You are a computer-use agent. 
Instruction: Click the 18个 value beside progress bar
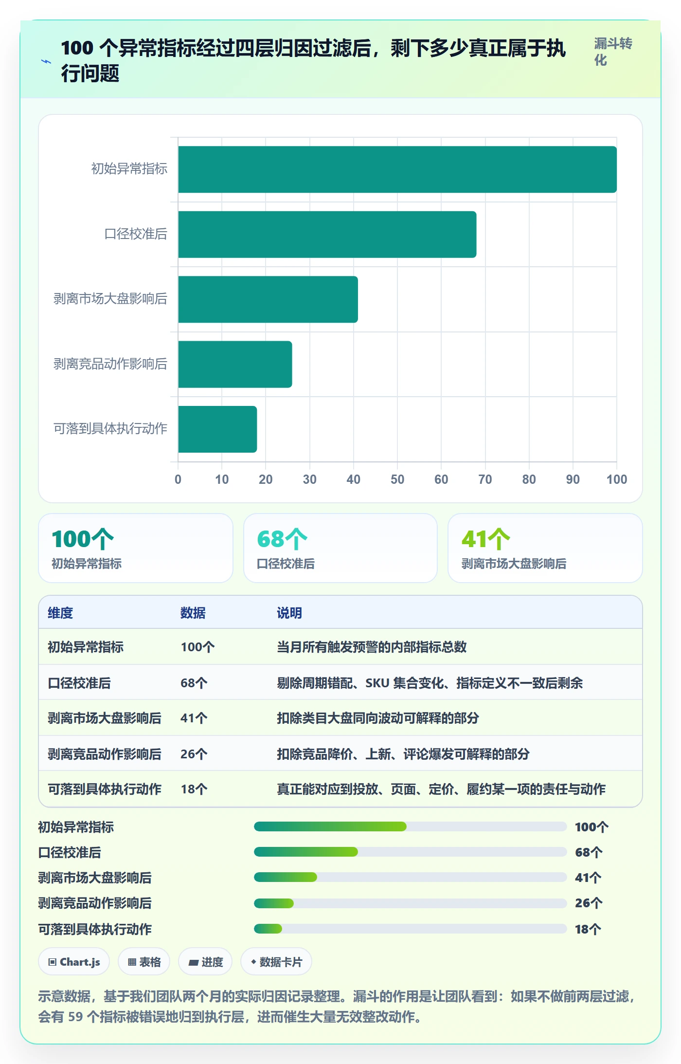(x=588, y=929)
